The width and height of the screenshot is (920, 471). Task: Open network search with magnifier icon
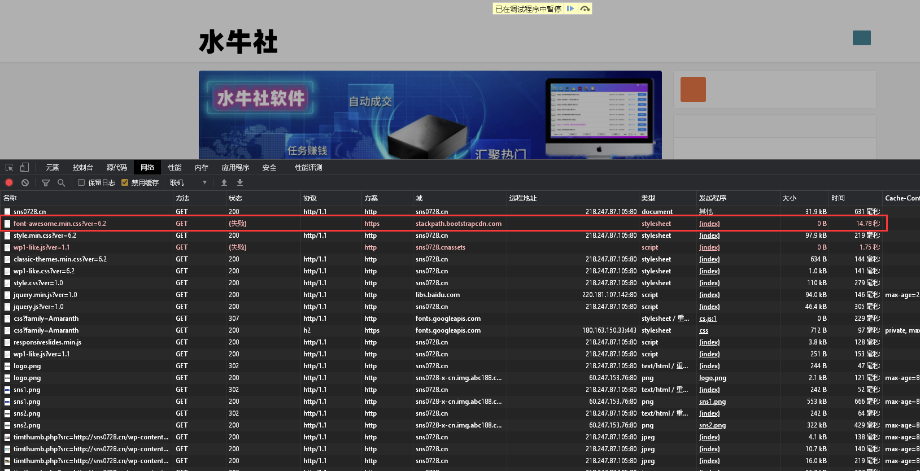click(x=61, y=182)
